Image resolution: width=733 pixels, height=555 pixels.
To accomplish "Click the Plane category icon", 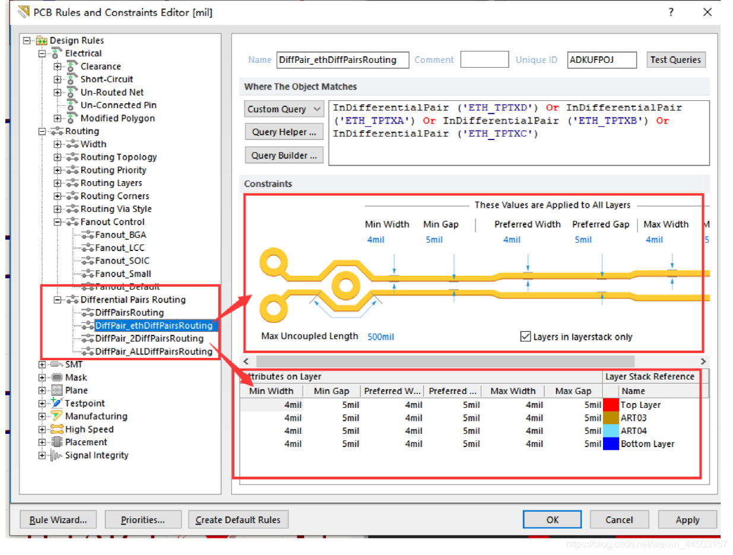I will coord(57,391).
